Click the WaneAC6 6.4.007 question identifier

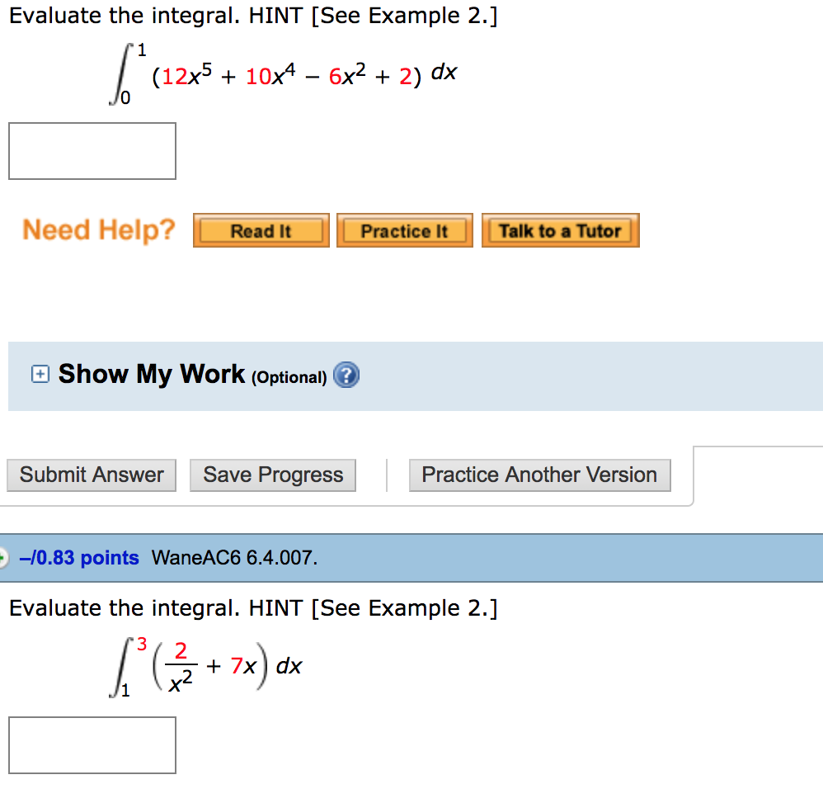206,557
